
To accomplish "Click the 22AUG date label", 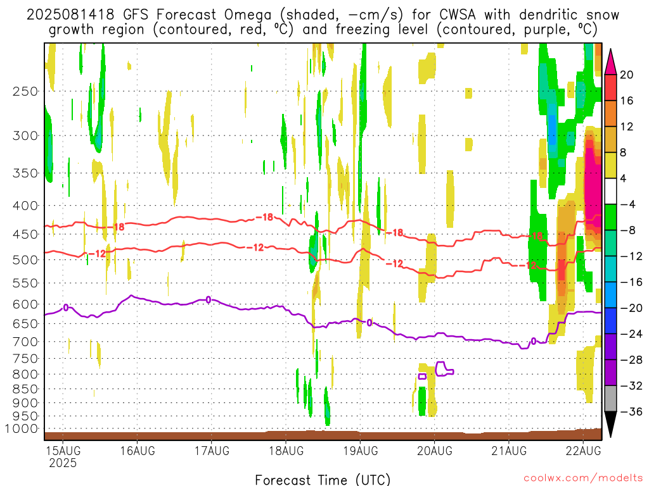I will point(583,451).
